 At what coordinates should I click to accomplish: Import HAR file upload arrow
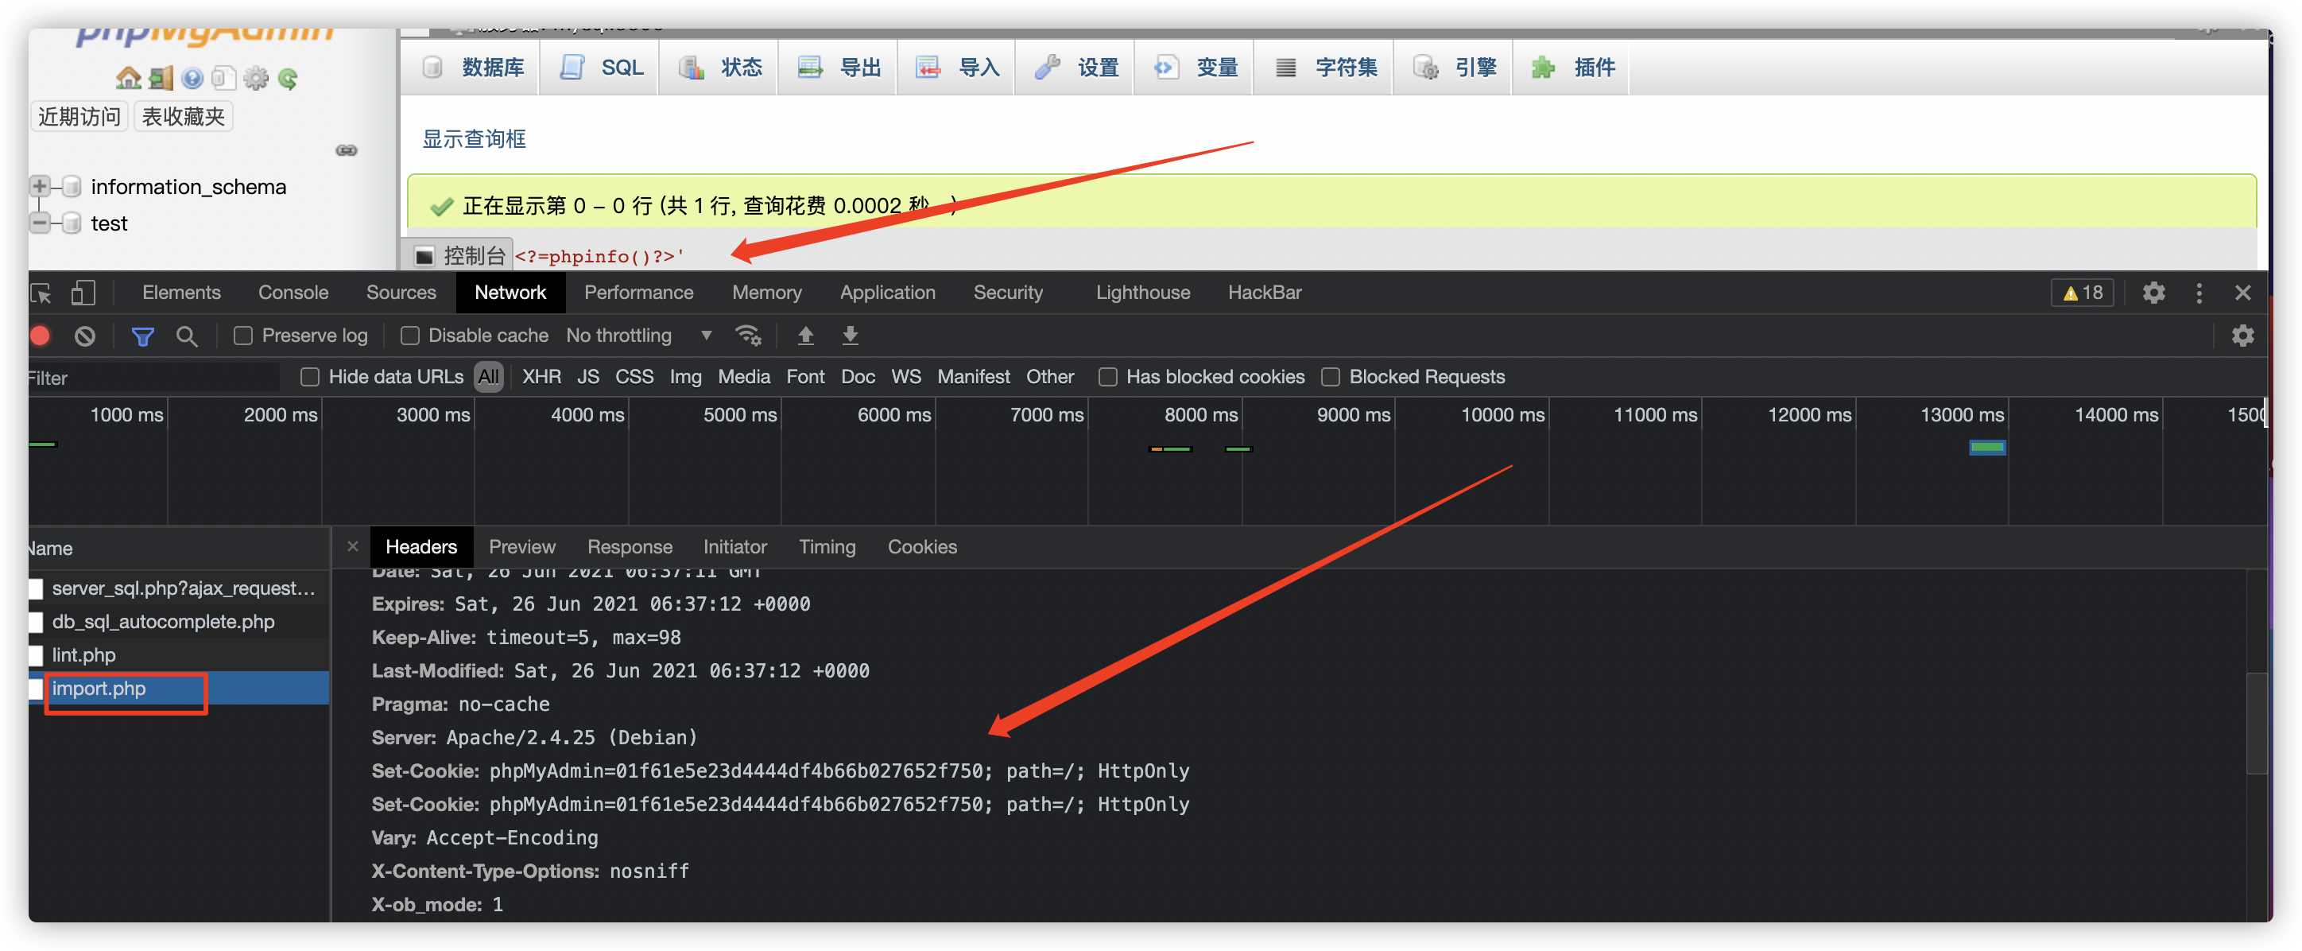pyautogui.click(x=805, y=336)
